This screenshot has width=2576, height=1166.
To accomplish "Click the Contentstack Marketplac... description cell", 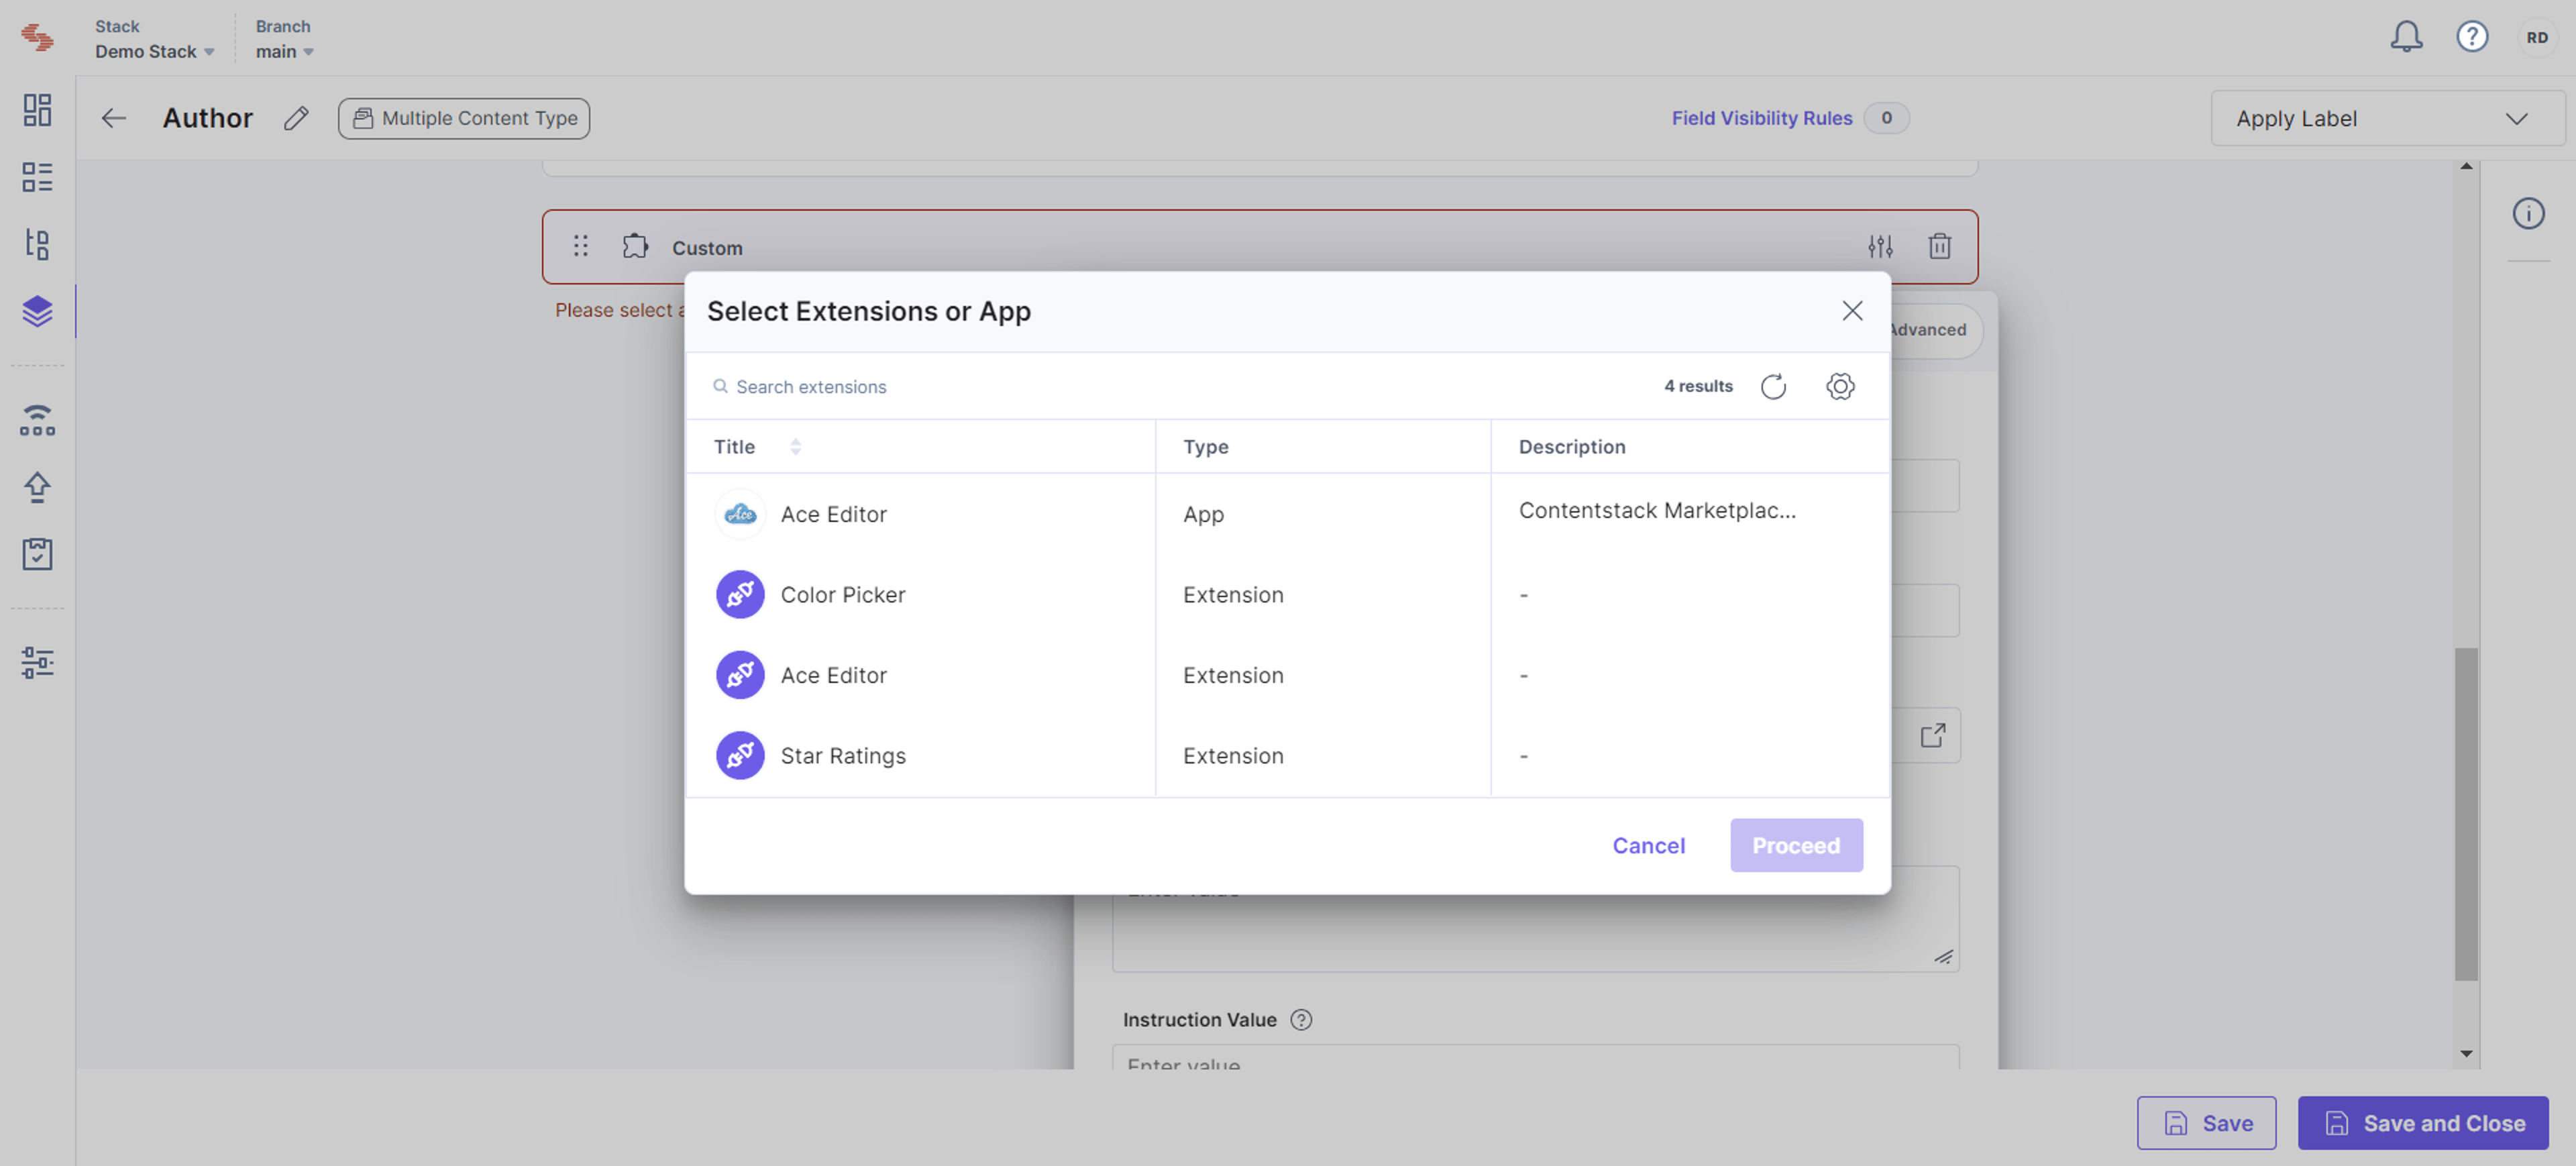I will 1657,510.
